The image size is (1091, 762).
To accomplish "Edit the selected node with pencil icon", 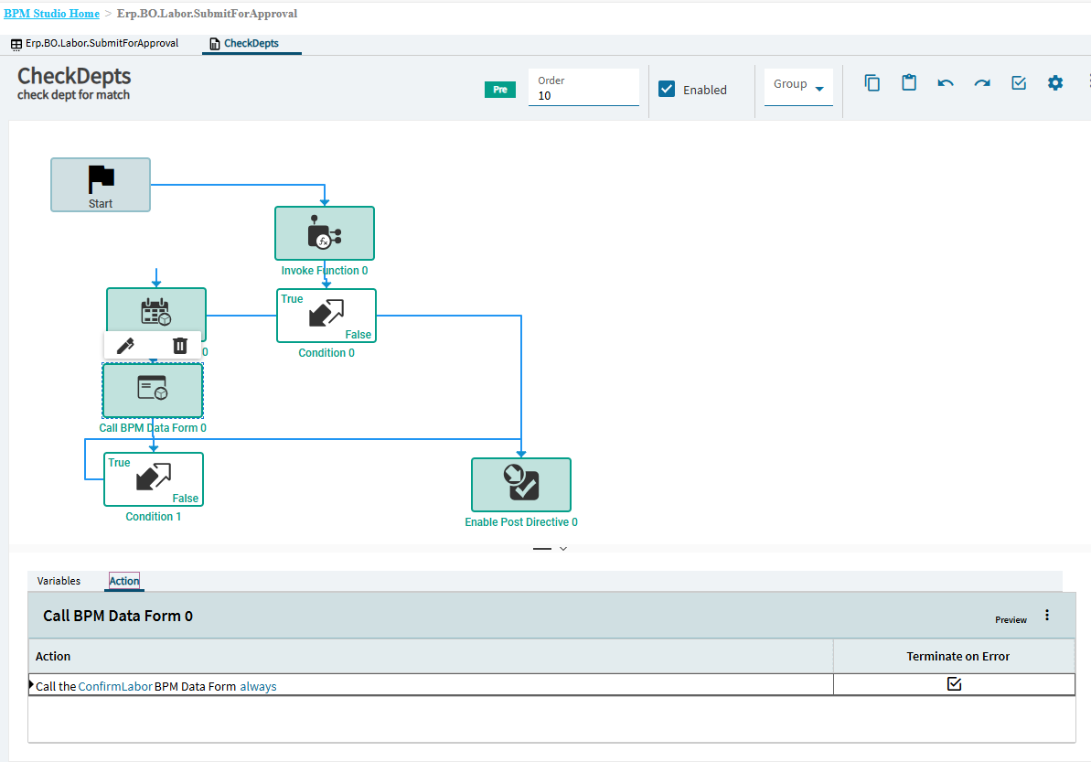I will [126, 345].
